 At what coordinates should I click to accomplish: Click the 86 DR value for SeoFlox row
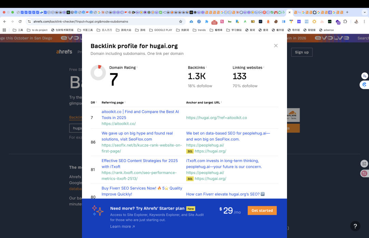pyautogui.click(x=93, y=142)
